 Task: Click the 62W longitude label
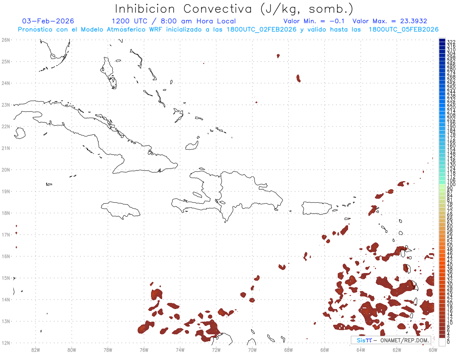click(x=397, y=349)
